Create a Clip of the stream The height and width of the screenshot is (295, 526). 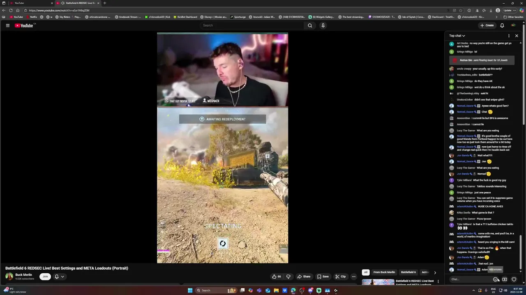(340, 277)
